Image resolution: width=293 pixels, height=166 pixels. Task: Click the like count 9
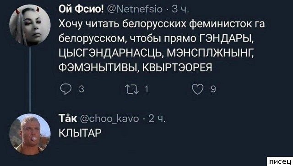coord(213,89)
